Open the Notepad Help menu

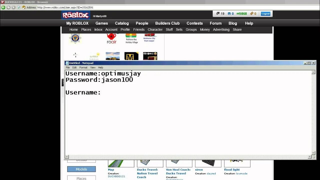pos(100,67)
